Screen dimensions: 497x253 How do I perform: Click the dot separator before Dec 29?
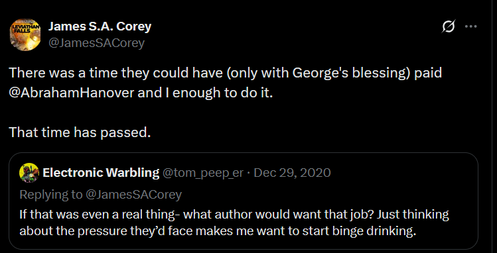click(x=249, y=173)
